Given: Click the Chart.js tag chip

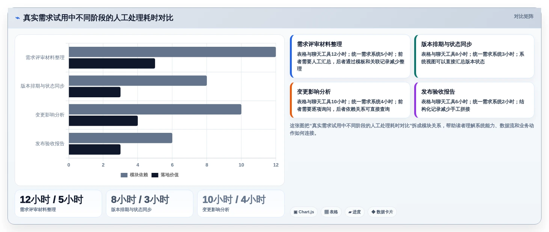Looking at the screenshot, I should click(303, 212).
